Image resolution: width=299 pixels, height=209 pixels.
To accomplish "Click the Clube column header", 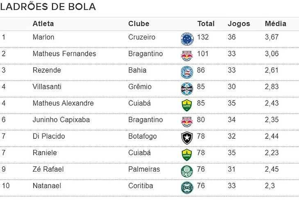I will tap(139, 24).
